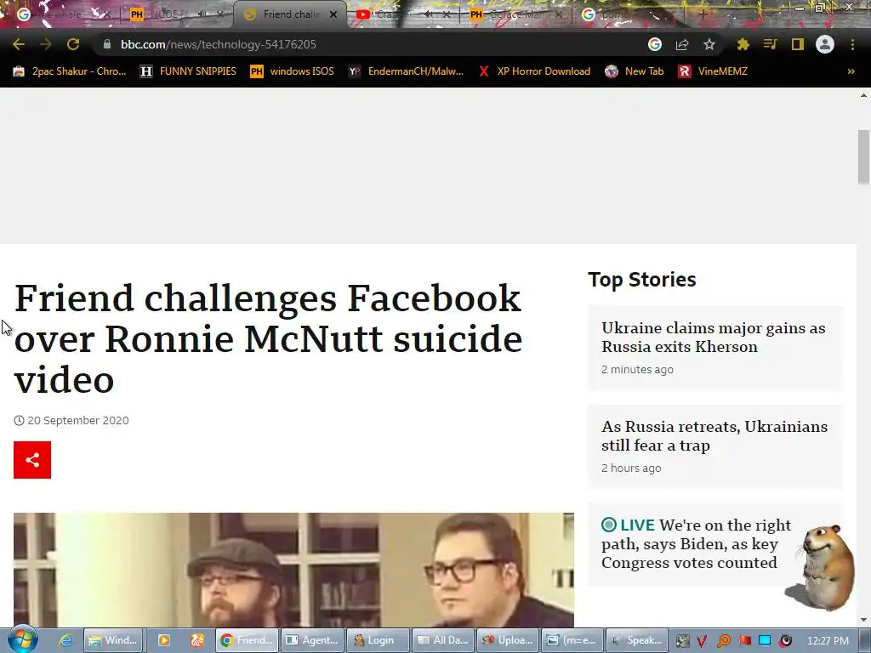Click the orange magnifier tray icon
This screenshot has width=871, height=653.
tap(724, 641)
